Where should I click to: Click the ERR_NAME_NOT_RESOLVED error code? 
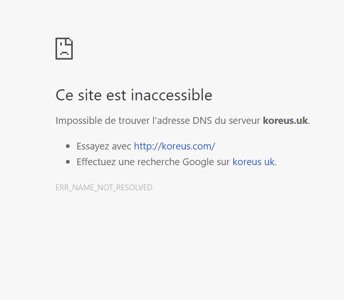104,188
